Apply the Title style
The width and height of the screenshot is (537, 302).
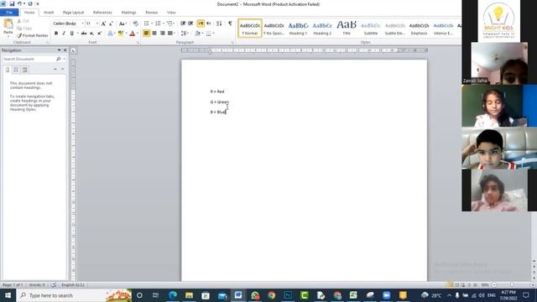click(x=347, y=28)
